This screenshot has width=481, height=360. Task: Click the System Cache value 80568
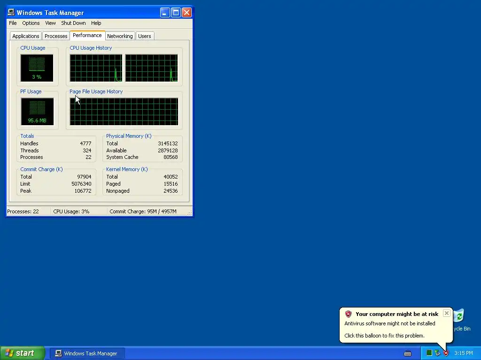click(x=171, y=157)
